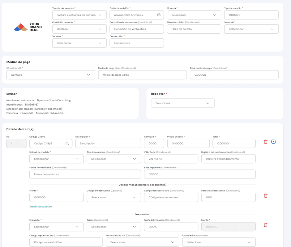Focus Fecha de emisión date field
This screenshot has height=247, width=291.
137,15
